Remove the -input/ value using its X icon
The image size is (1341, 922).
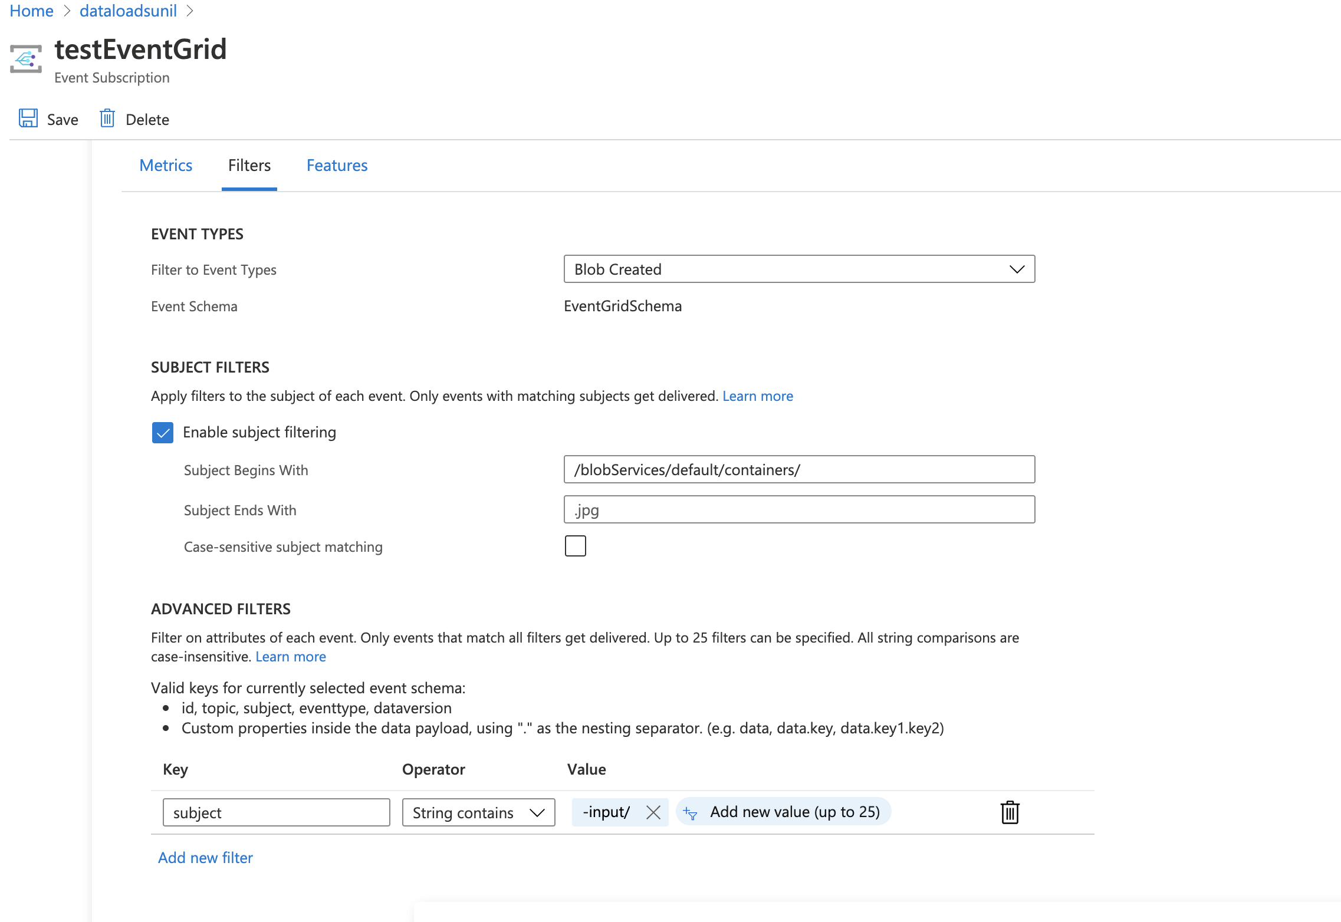[653, 812]
